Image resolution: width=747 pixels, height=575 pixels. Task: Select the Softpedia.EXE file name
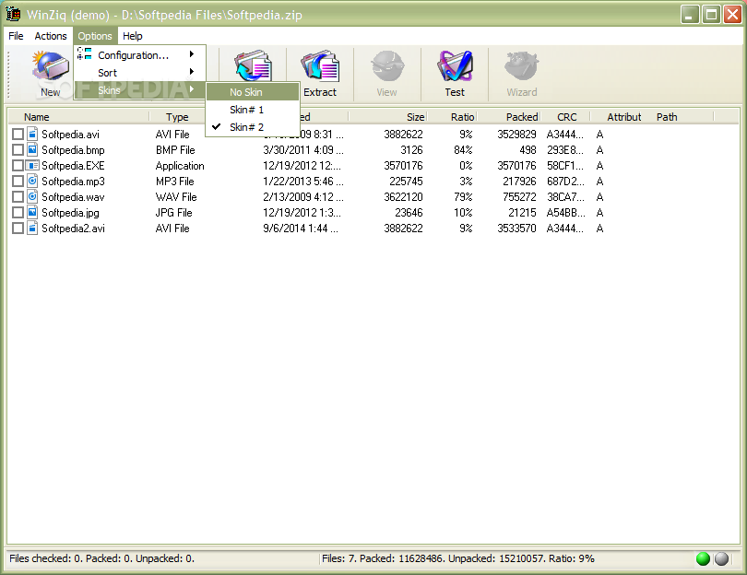pyautogui.click(x=73, y=166)
